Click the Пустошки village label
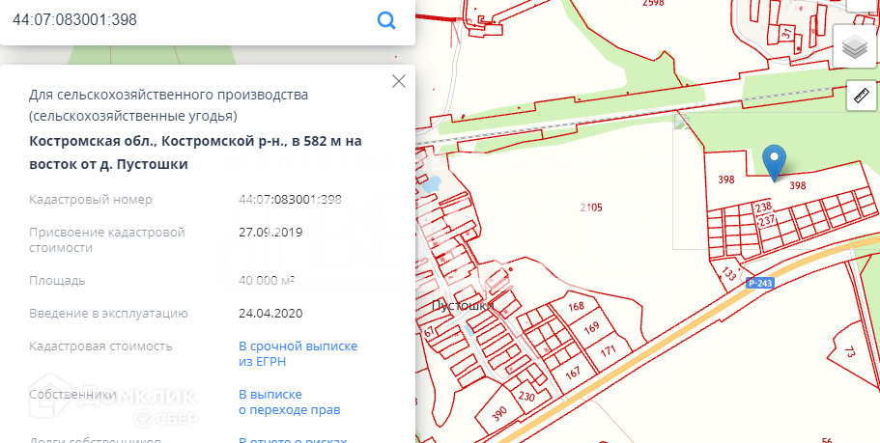Screen dimensions: 880x443 [x=463, y=306]
